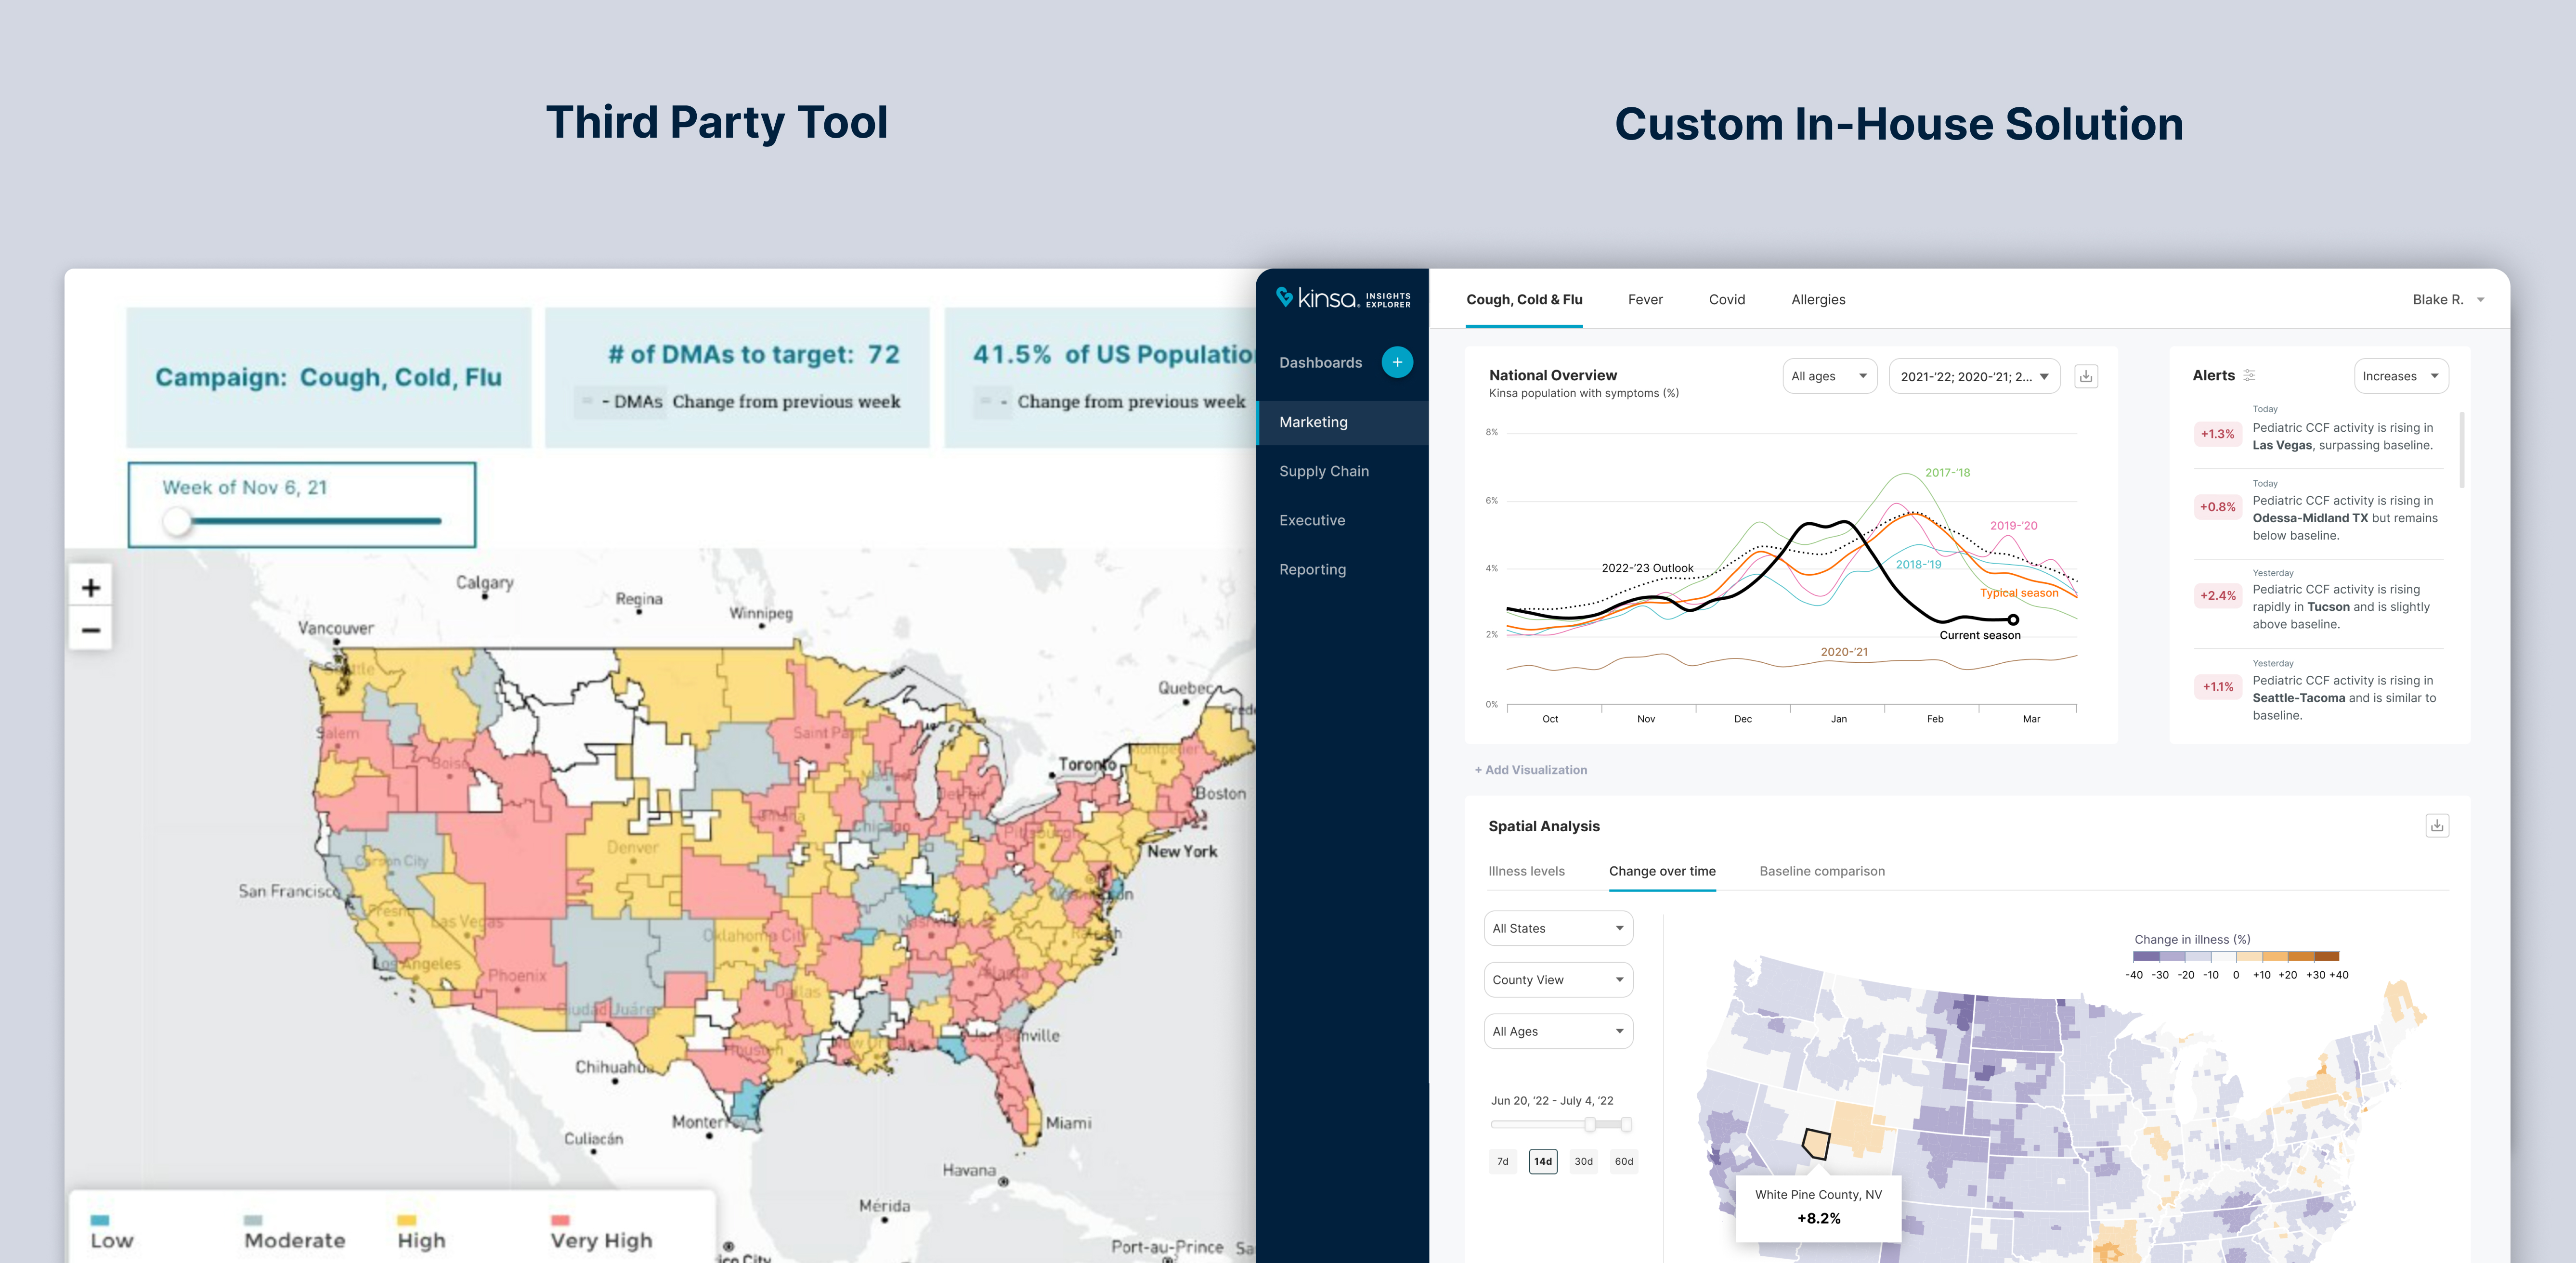This screenshot has width=2576, height=1263.
Task: Open the Alerts filter settings icon
Action: 2249,375
